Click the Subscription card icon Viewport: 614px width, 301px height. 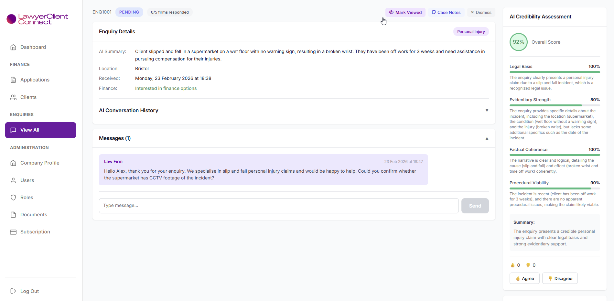pos(13,232)
